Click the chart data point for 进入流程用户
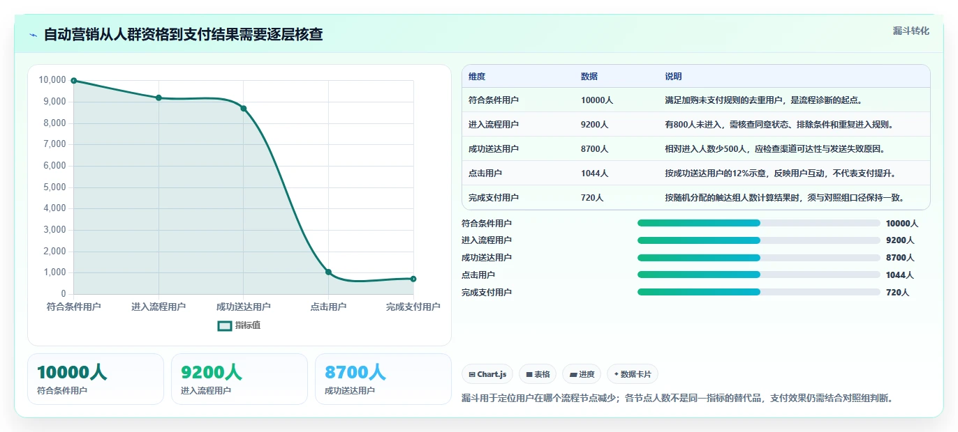 pos(159,98)
